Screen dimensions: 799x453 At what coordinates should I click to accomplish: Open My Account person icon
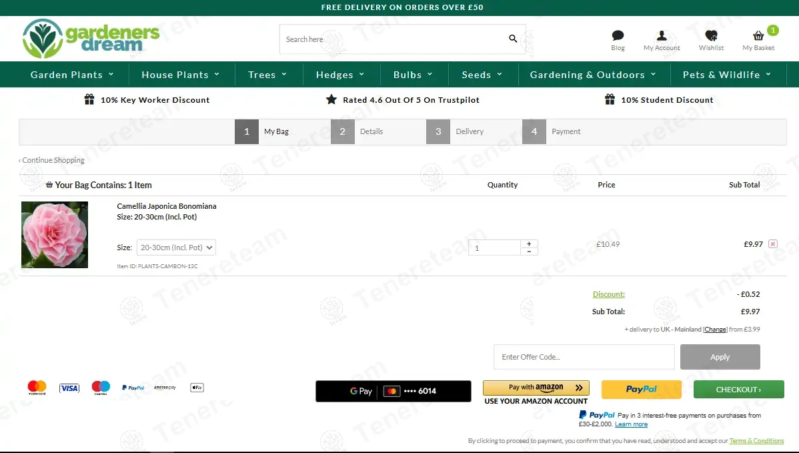tap(662, 35)
